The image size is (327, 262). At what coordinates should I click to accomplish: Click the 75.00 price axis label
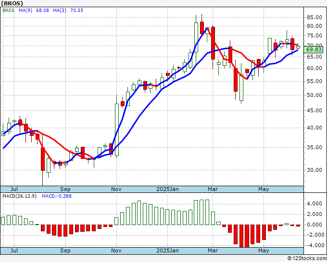click(x=314, y=36)
